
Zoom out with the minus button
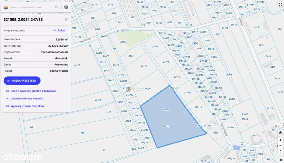(x=280, y=146)
